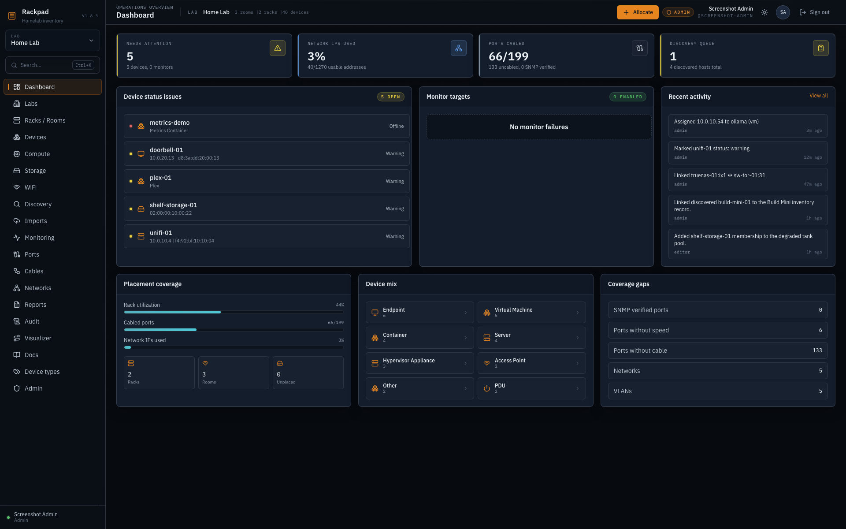Click the Rackpad logo icon
Viewport: 846px width, 529px height.
tap(12, 16)
